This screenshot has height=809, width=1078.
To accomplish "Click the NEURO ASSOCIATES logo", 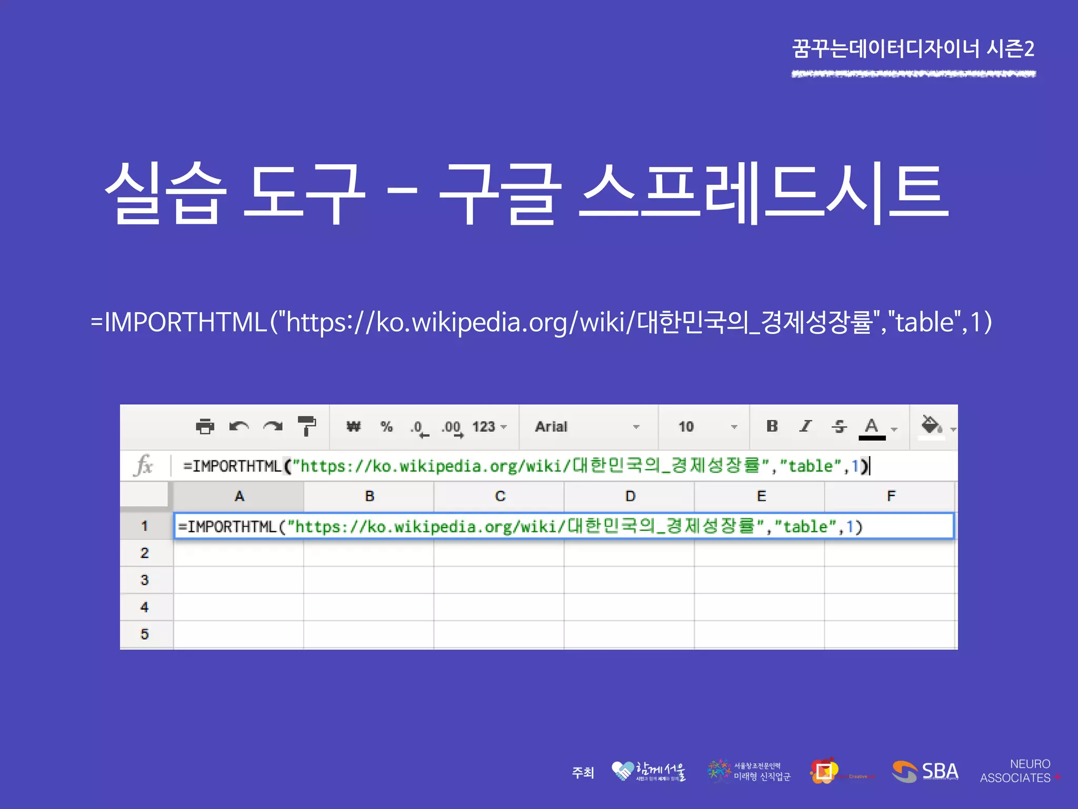I will click(x=1020, y=771).
